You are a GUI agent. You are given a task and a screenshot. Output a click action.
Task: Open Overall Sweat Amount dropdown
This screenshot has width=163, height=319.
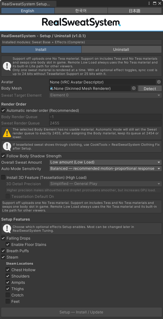(x=105, y=162)
